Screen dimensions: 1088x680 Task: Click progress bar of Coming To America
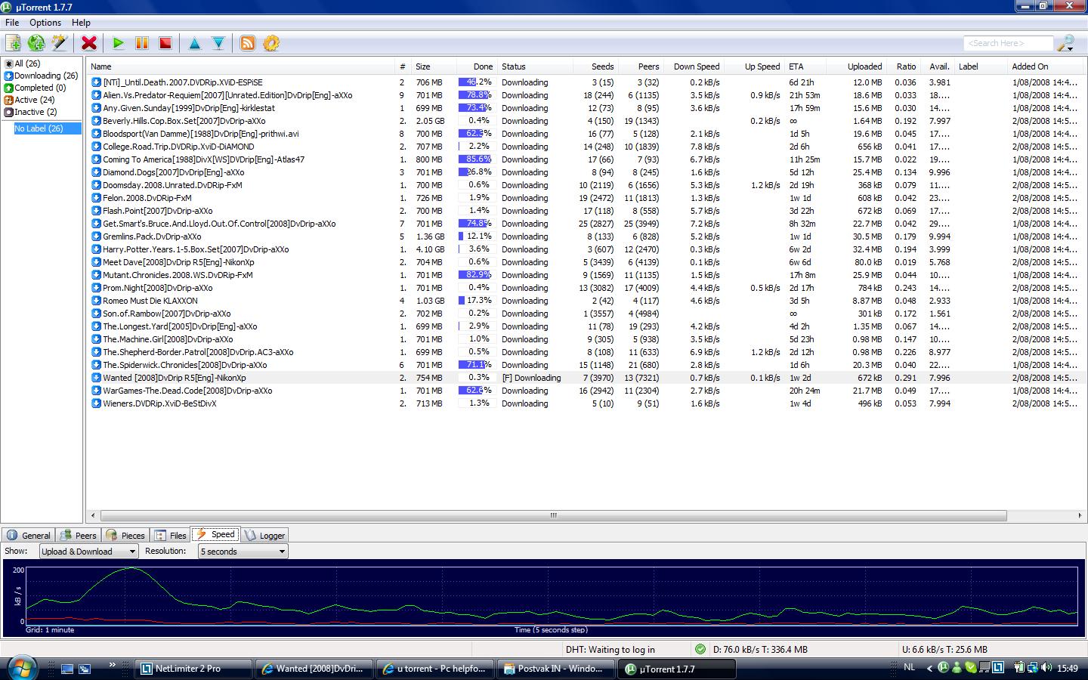point(475,159)
